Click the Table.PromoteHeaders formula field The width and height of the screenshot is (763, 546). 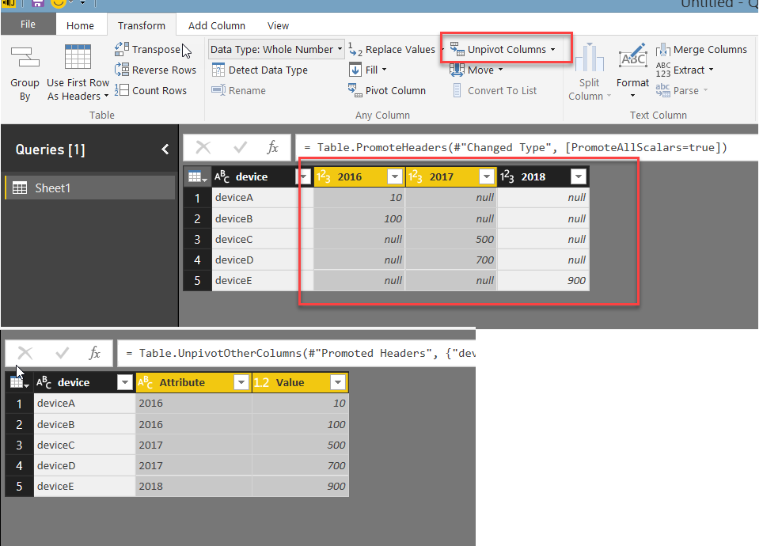click(x=526, y=147)
